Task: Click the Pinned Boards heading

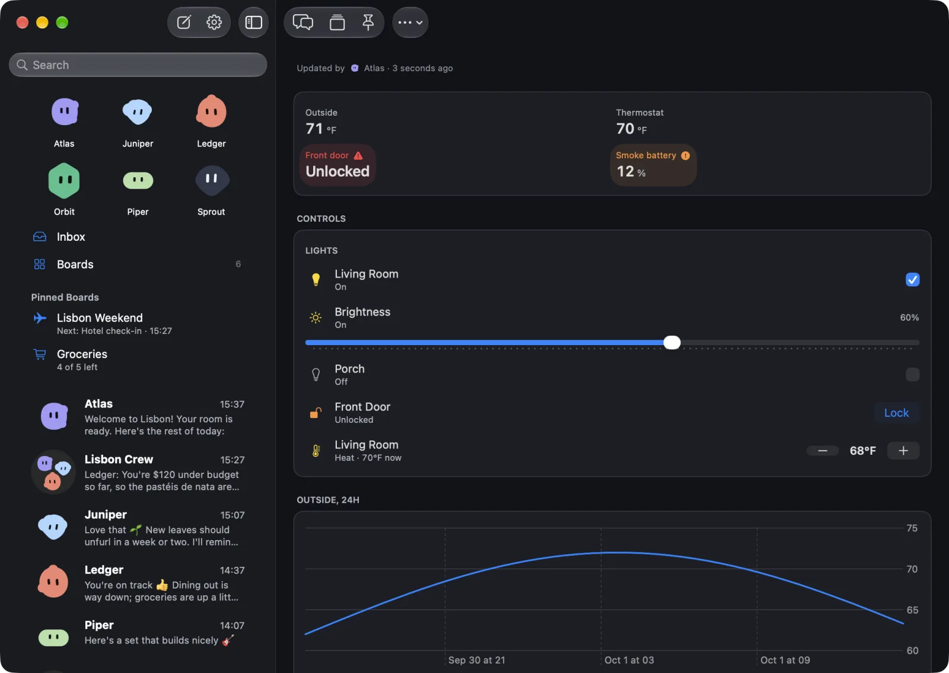Action: (65, 297)
